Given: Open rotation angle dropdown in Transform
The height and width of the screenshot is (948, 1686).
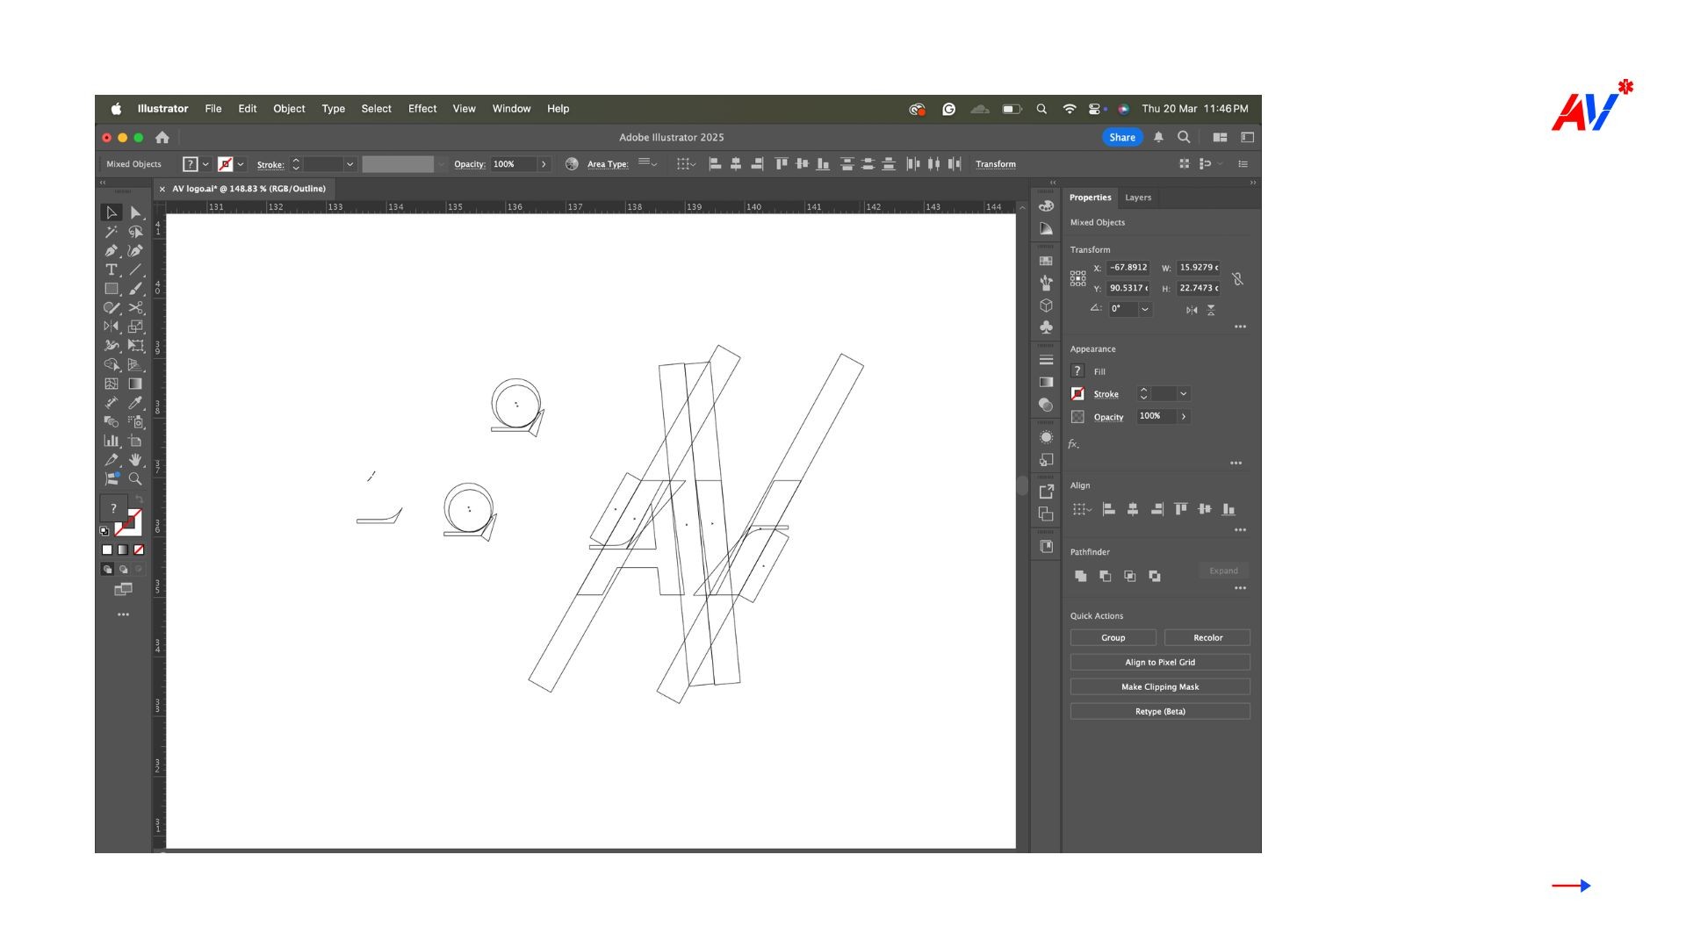Looking at the screenshot, I should (x=1145, y=309).
